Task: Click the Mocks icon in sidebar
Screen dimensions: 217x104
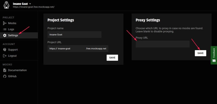Action: (5, 23)
